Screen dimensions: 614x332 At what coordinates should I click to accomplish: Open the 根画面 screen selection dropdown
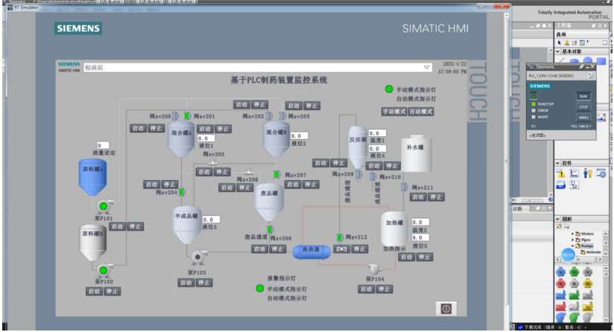[x=426, y=67]
